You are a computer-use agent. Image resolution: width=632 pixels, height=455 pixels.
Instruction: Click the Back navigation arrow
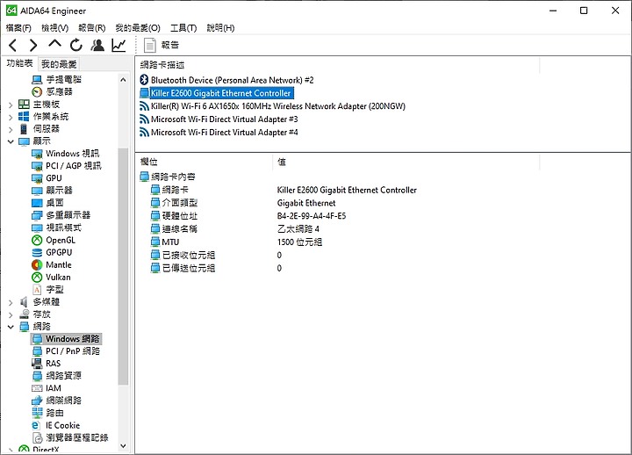pyautogui.click(x=13, y=45)
